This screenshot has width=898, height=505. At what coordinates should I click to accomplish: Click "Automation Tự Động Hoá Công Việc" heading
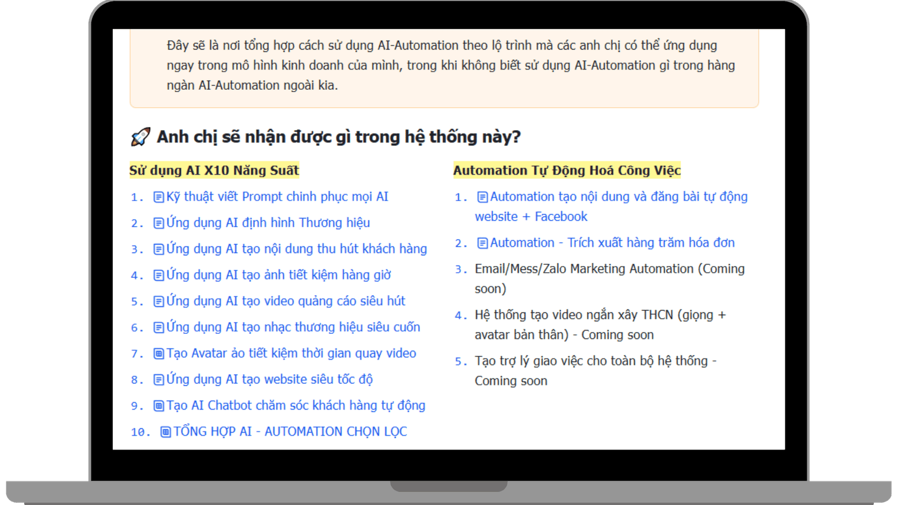click(x=567, y=171)
